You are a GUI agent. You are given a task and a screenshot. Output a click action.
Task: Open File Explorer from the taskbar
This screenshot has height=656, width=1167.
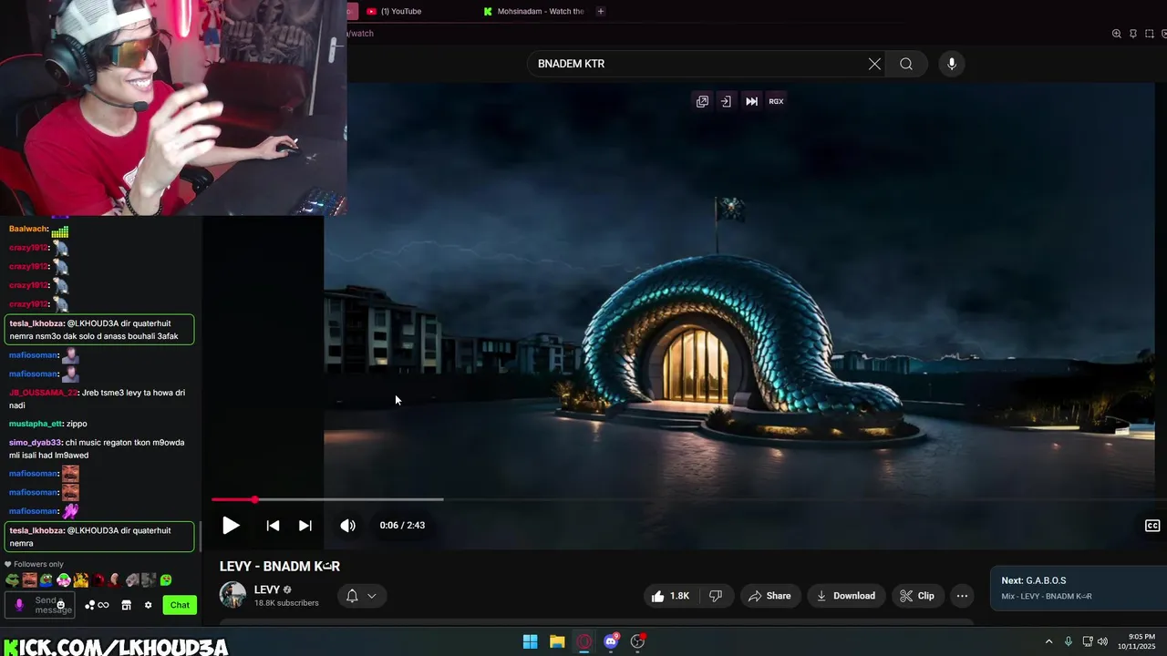tap(557, 641)
